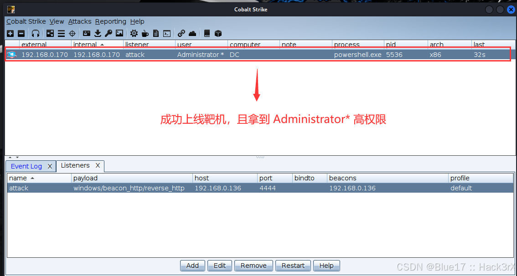Click the beacon session's computer icon
The width and height of the screenshot is (517, 276).
(x=11, y=55)
